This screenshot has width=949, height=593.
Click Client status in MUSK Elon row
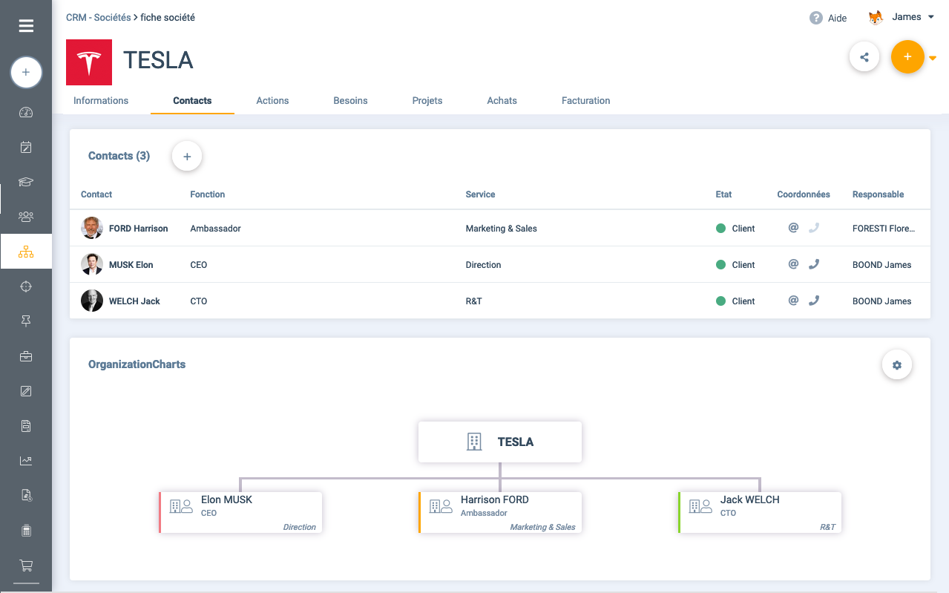(735, 265)
